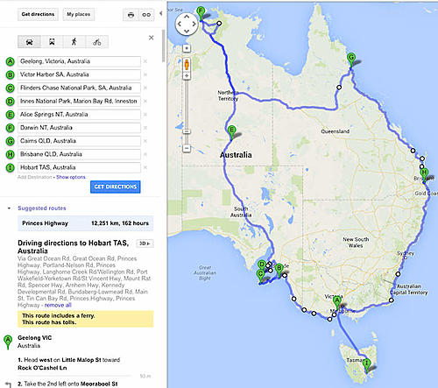
Task: Close the directions form X
Action: pos(151,38)
